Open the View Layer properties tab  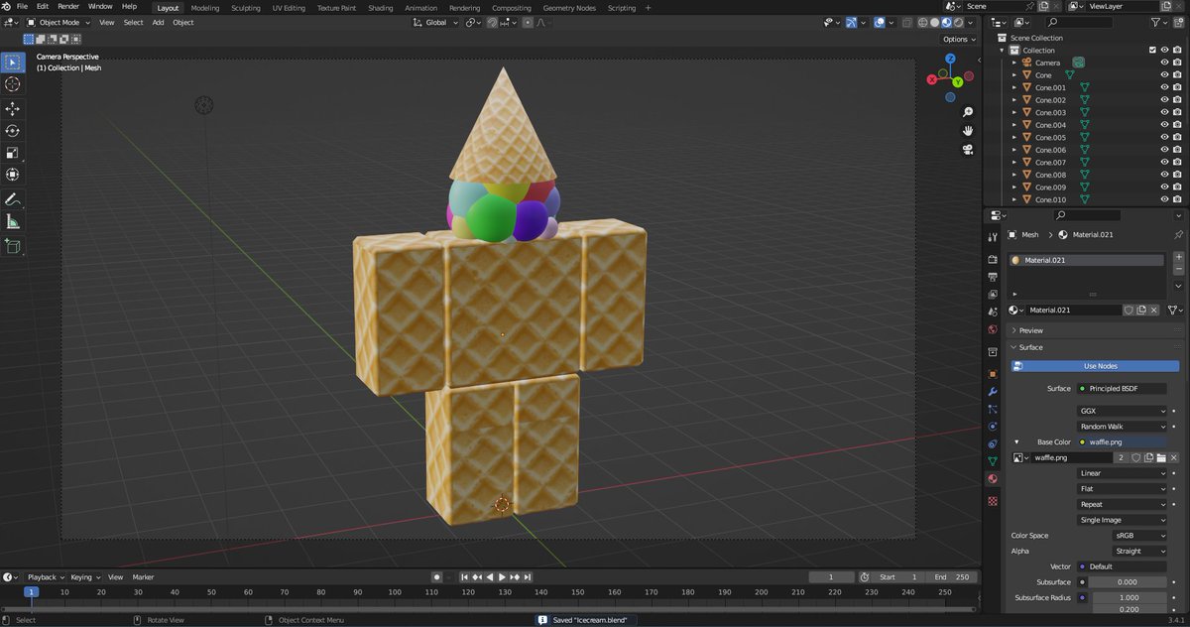[x=993, y=295]
